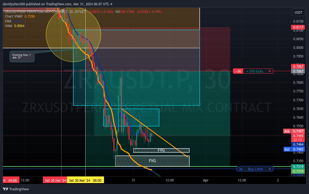Viewport: 309px width, 194px height.
Task: Select the upper small FVG box
Action: pos(161,150)
